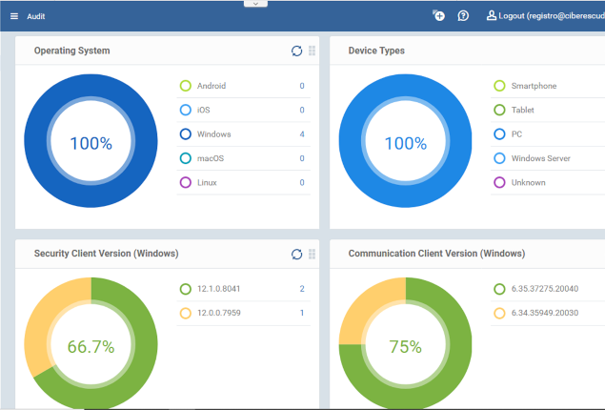This screenshot has width=605, height=410.
Task: Click the 75% center value
Action: tap(406, 347)
